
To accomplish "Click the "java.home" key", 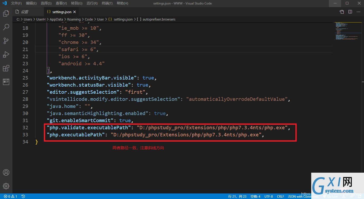I will [63, 106].
